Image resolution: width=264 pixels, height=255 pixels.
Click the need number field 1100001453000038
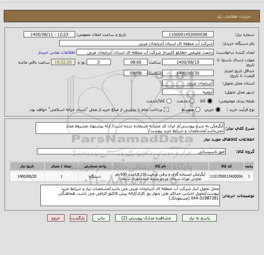tap(188, 35)
